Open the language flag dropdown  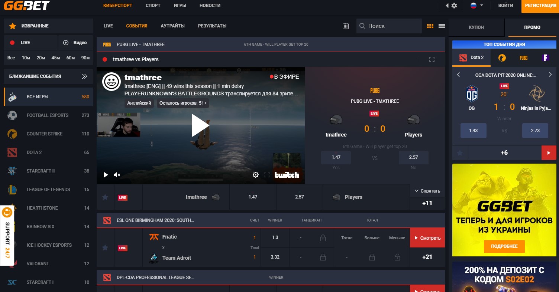click(x=476, y=6)
